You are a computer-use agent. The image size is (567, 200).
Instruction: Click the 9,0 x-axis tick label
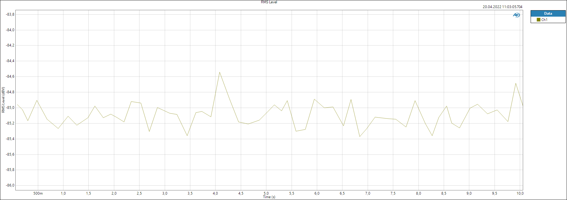tap(469, 193)
